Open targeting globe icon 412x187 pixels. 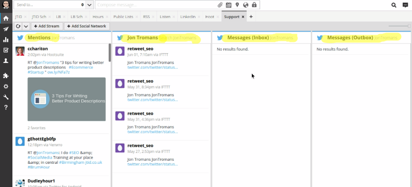(x=246, y=5)
